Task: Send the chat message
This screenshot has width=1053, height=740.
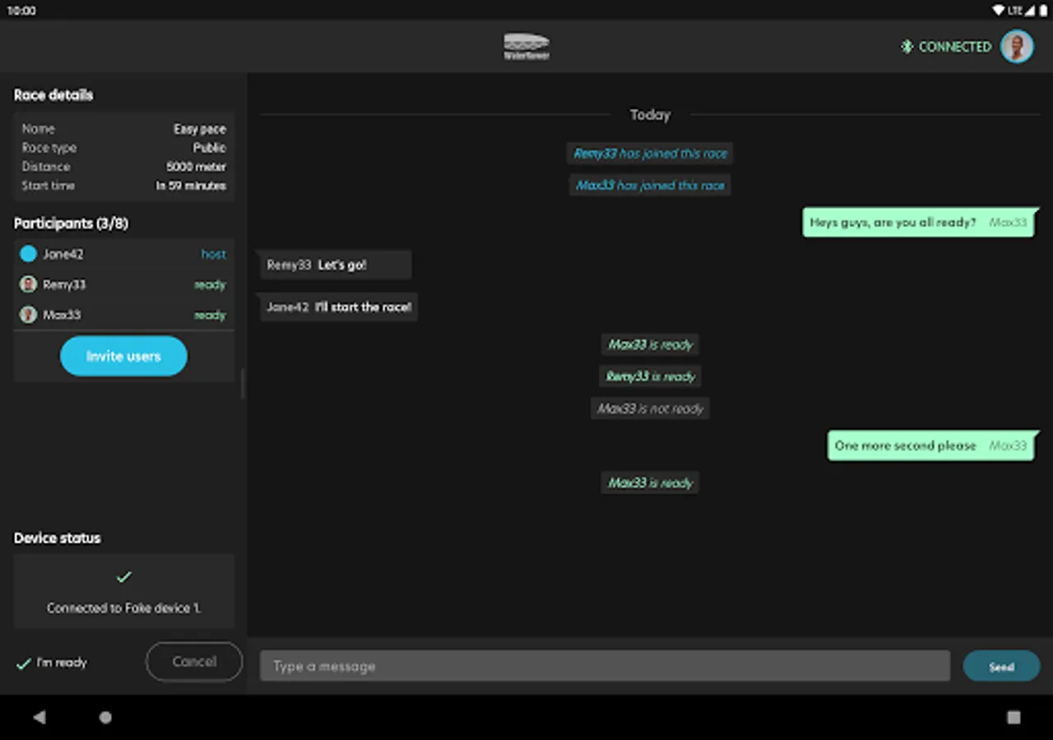Action: pos(1001,666)
